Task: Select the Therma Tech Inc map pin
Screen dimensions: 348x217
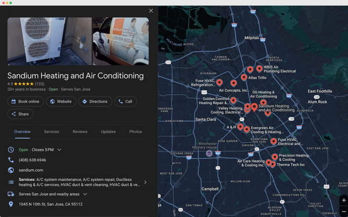Action: tap(273, 164)
